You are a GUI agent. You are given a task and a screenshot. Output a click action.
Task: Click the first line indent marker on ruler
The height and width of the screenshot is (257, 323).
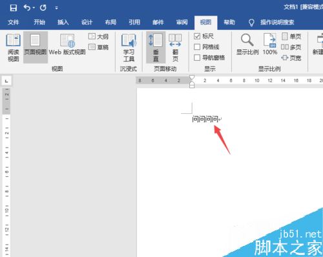pyautogui.click(x=192, y=78)
